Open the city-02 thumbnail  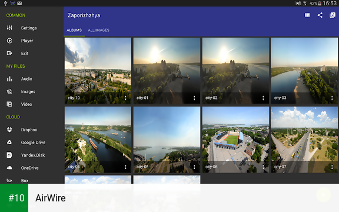click(235, 71)
